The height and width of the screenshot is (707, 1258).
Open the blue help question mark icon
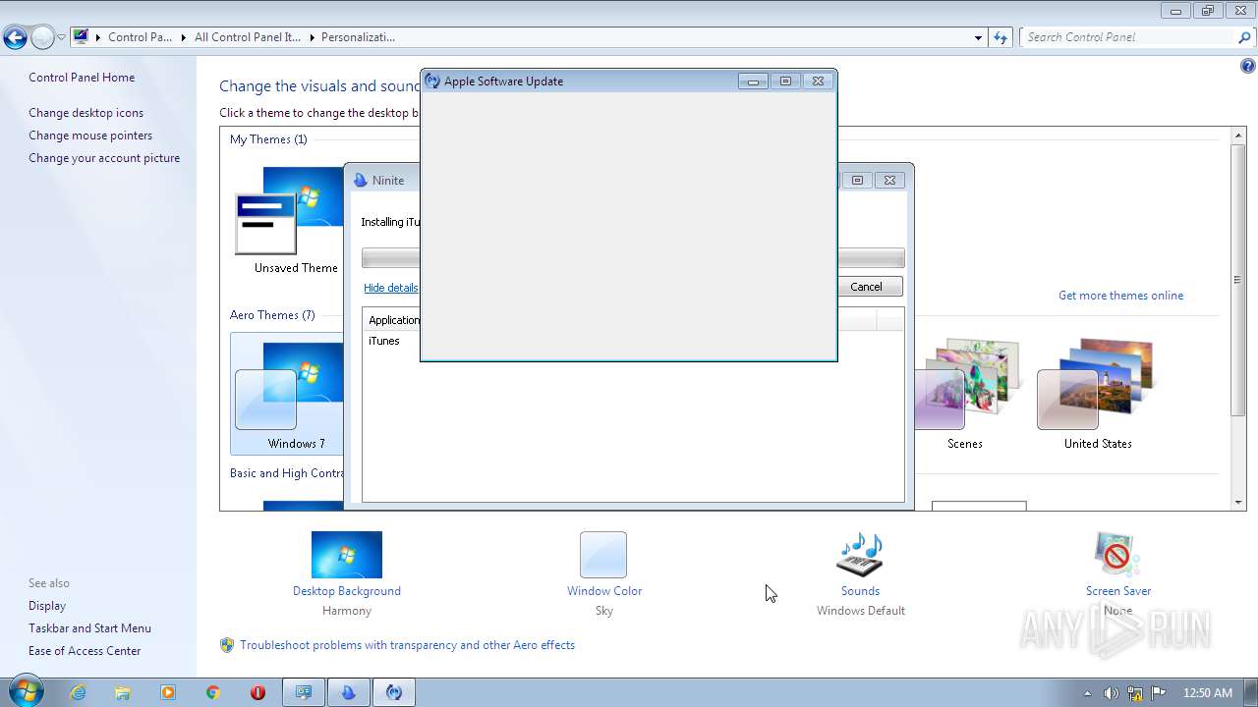[x=1247, y=67]
